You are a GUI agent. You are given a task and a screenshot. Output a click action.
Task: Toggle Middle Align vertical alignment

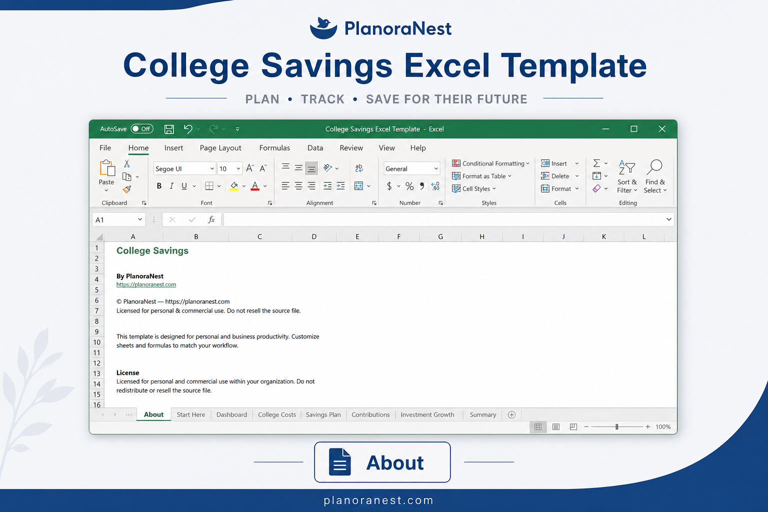[x=298, y=168]
